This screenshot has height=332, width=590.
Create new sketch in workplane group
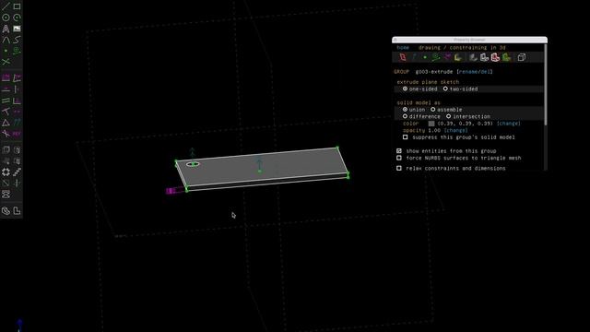pos(6,183)
